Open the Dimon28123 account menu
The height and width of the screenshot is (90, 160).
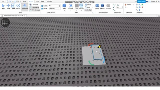[155, 1]
